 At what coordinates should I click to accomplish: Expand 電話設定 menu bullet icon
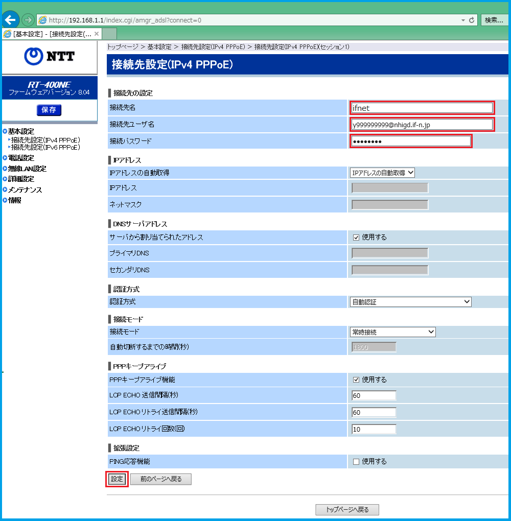[x=5, y=158]
